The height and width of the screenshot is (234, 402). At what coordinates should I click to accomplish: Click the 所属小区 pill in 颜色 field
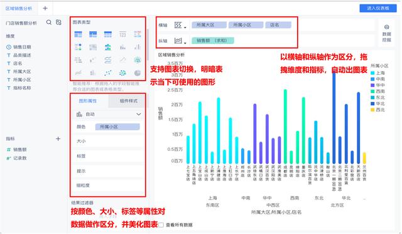[117, 126]
